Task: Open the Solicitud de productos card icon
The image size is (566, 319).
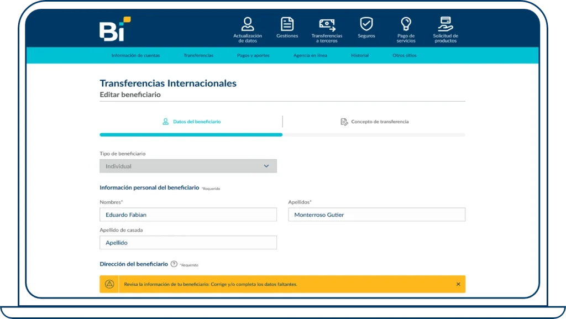Action: click(x=446, y=23)
